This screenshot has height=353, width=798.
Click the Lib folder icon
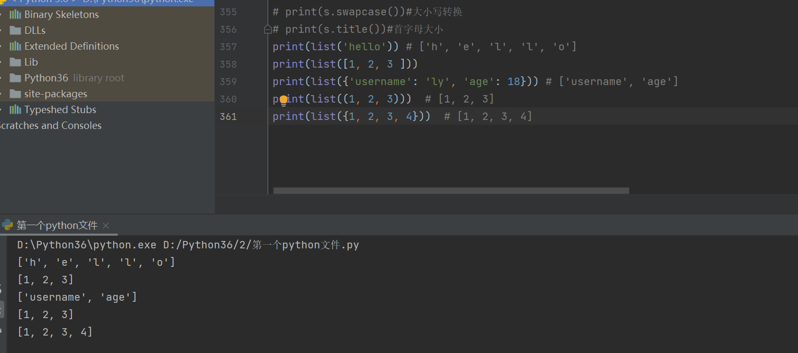pyautogui.click(x=15, y=62)
